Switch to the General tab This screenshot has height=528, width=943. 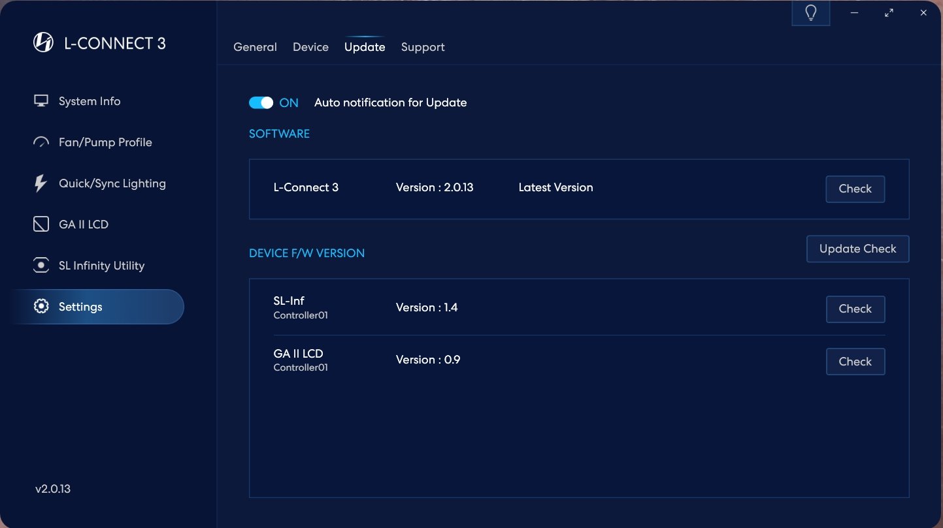point(255,47)
